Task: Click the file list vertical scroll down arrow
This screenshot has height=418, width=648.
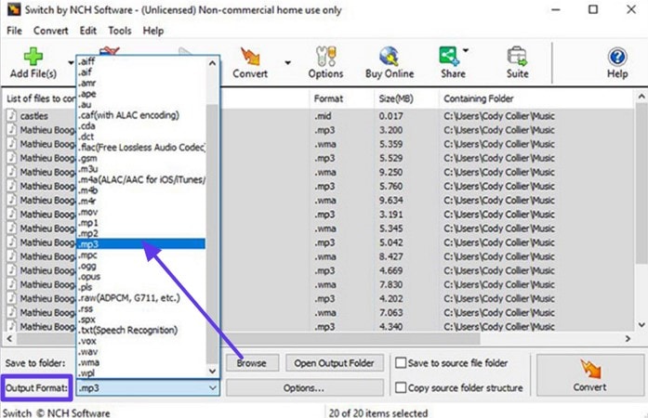Action: pyautogui.click(x=641, y=325)
